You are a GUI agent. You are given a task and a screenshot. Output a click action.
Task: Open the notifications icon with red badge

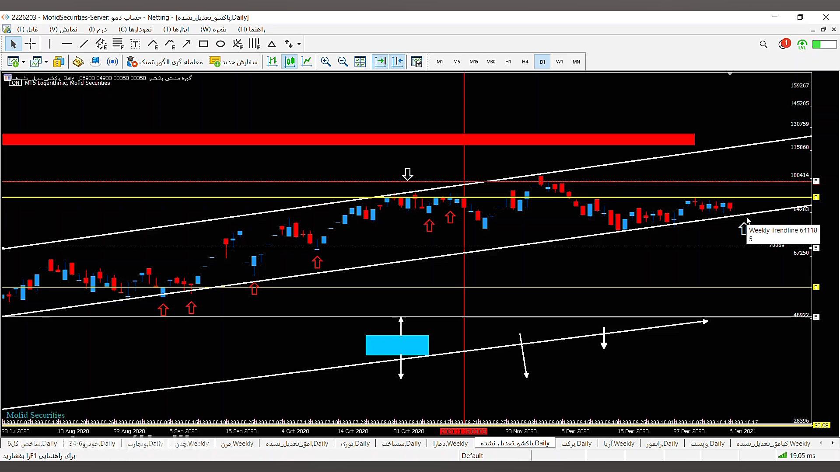784,44
